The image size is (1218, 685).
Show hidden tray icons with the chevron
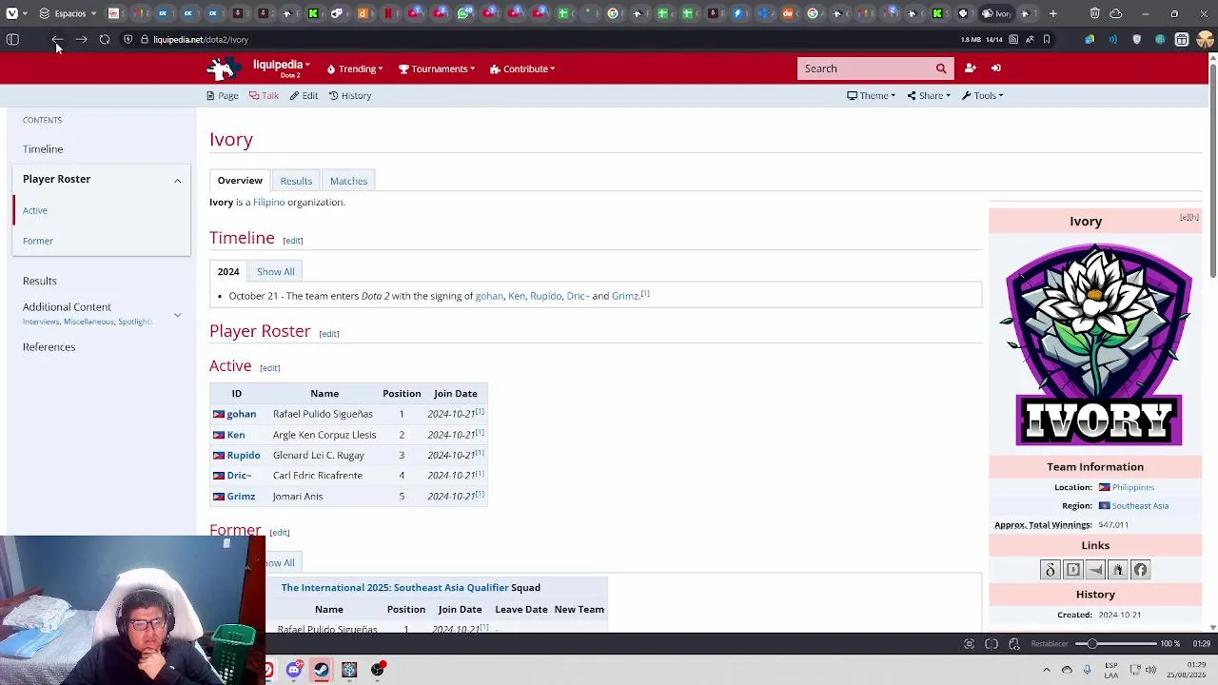point(1047,670)
